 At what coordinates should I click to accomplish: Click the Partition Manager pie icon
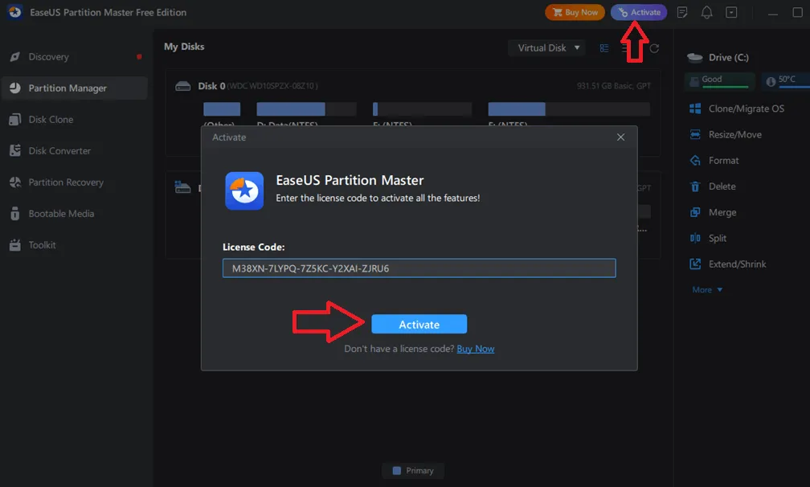point(15,88)
